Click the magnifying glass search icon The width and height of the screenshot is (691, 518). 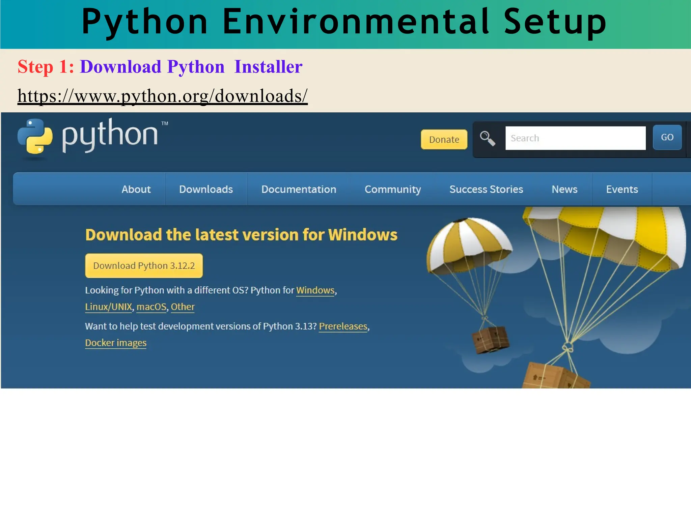487,138
